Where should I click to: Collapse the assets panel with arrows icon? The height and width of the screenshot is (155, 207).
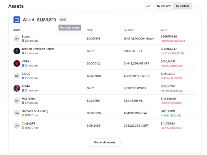tap(149, 6)
